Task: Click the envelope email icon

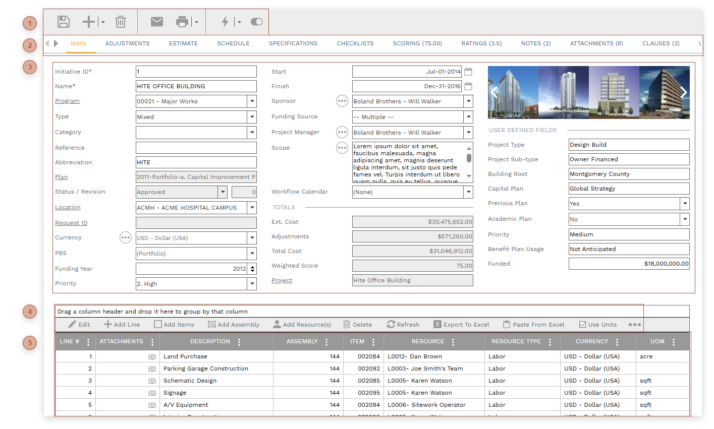Action: point(157,22)
